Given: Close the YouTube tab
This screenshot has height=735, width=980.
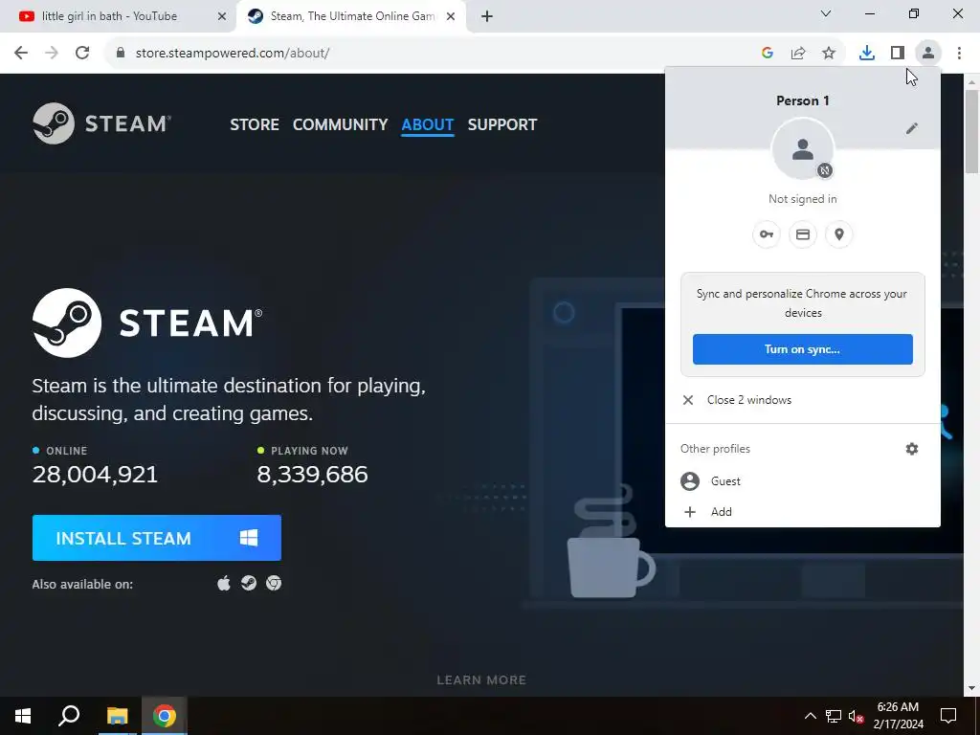Looking at the screenshot, I should (222, 17).
